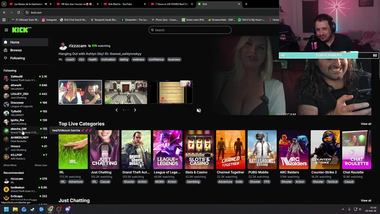Focus the Kick search field
380x214 pixels.
[x=190, y=30]
